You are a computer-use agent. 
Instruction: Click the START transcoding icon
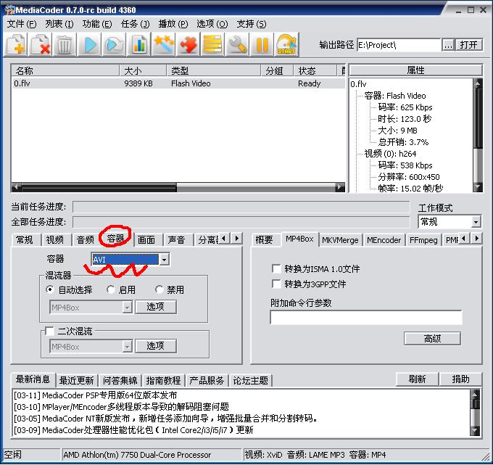pyautogui.click(x=286, y=45)
